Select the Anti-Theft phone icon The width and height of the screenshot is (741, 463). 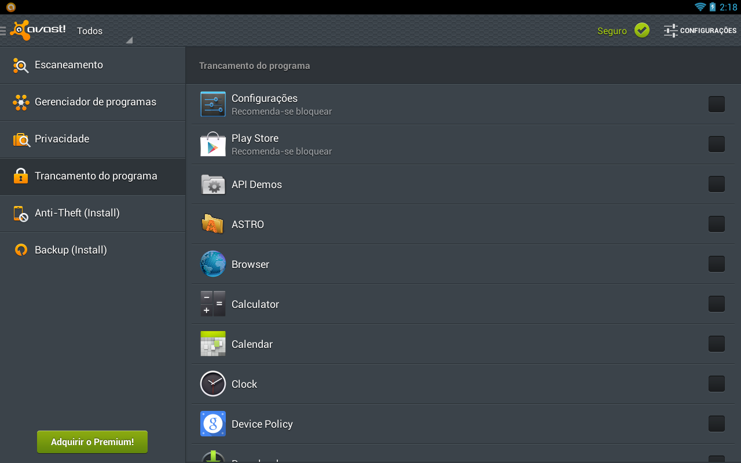[x=20, y=213]
